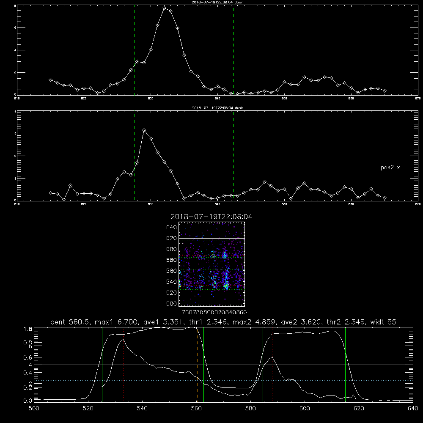This screenshot has width=423, height=423.
Task: Click the 'pos2 x' label in the dusk plot
Action: [x=390, y=168]
